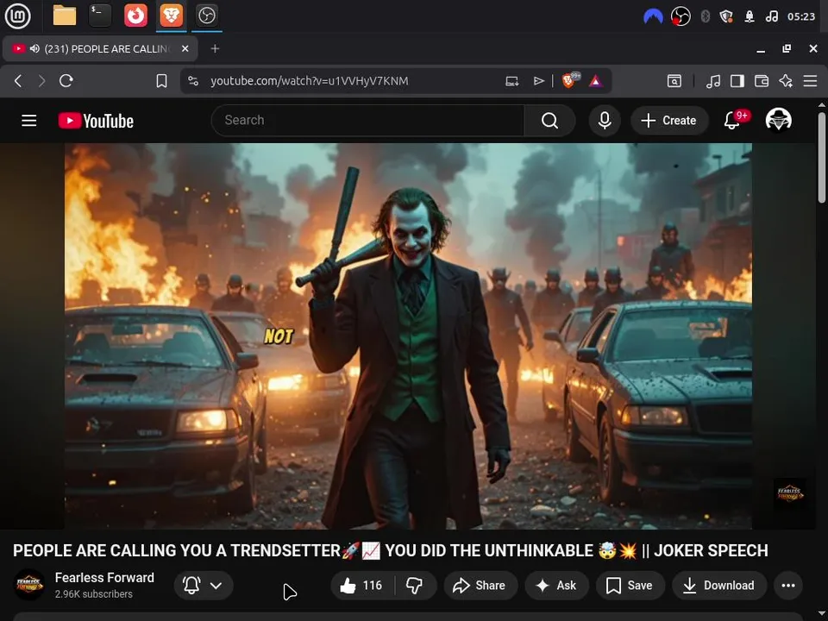Click the YouTube Search input field
The height and width of the screenshot is (621, 828).
[367, 121]
